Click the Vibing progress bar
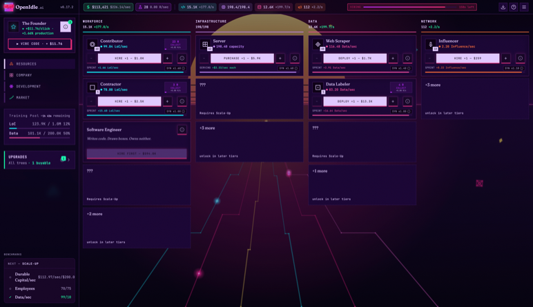This screenshot has width=533, height=307. [x=412, y=7]
